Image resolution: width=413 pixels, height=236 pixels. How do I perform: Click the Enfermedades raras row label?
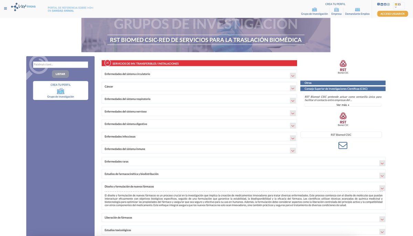(x=116, y=161)
